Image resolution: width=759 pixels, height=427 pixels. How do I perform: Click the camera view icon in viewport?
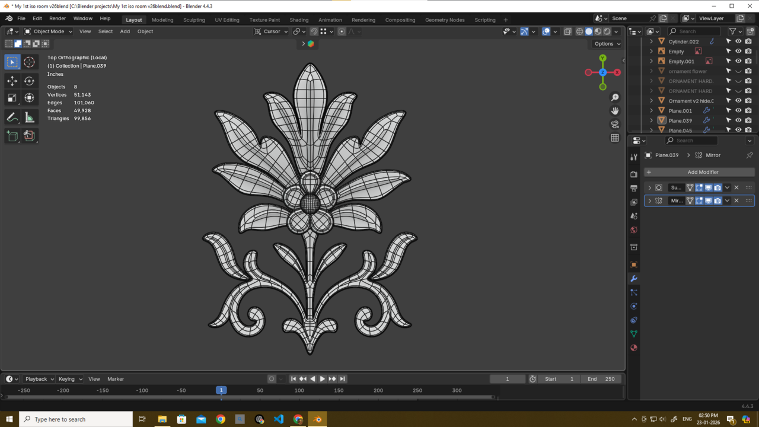click(615, 125)
